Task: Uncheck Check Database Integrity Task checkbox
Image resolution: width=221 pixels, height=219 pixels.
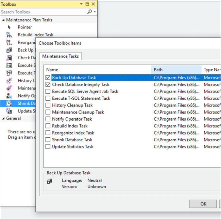Action: [48, 84]
